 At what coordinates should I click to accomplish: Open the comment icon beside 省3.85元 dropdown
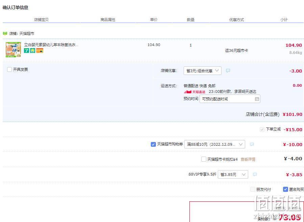tap(255, 174)
